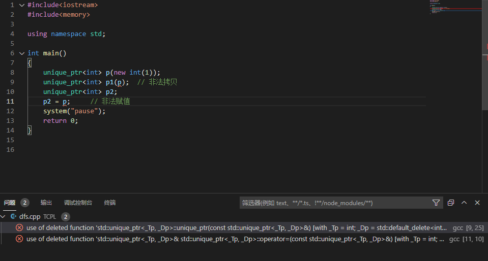Click '#include<memory>' on line 2
488x261 pixels.
59,15
